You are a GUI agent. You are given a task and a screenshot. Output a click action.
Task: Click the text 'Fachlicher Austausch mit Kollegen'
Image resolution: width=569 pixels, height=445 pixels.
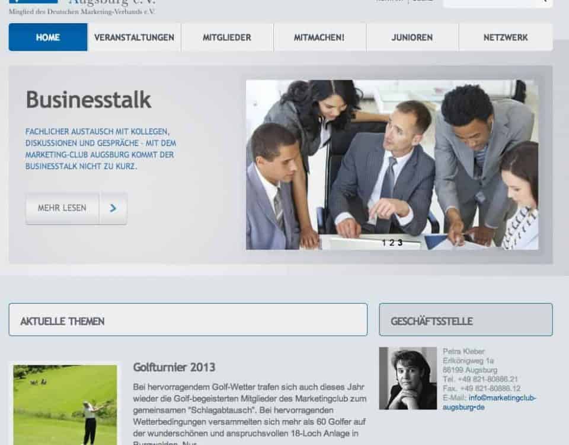pos(97,132)
